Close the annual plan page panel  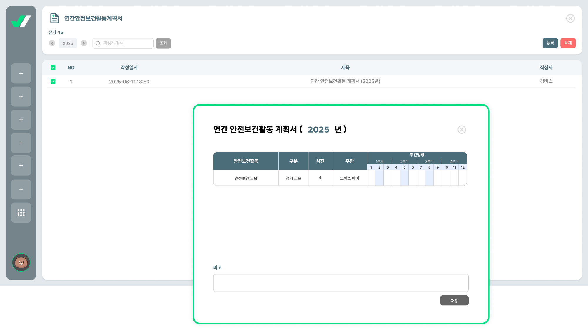570,18
